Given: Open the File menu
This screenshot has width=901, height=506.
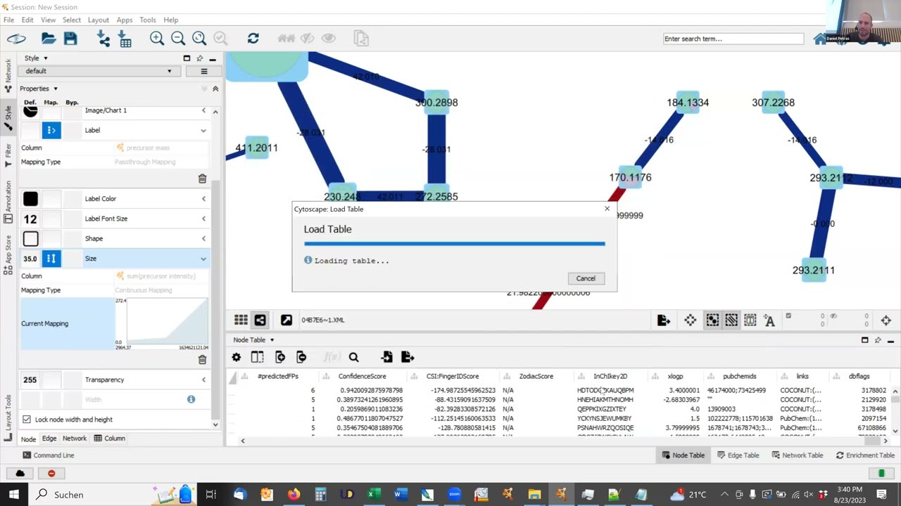Looking at the screenshot, I should 8,20.
